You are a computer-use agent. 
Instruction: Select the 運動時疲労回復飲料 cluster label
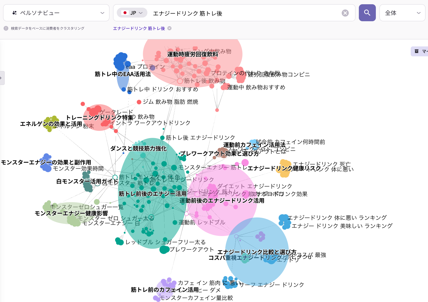click(x=193, y=54)
